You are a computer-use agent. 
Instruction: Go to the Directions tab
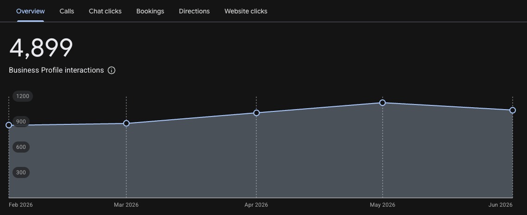194,11
